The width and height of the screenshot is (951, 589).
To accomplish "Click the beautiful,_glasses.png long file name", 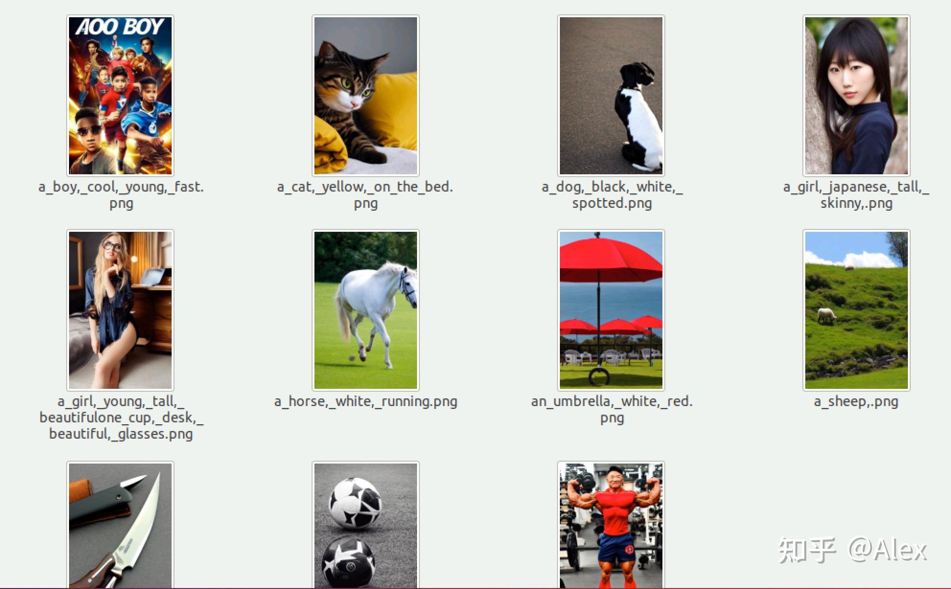I will click(121, 418).
